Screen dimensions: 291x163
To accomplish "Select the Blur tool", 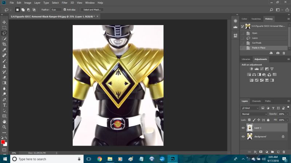I will pos(4,88).
